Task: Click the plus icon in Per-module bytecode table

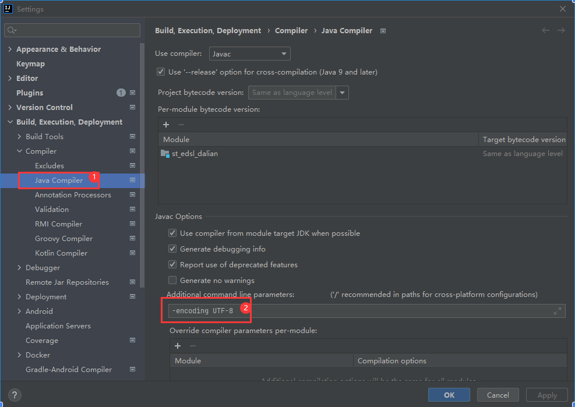Action: coord(166,125)
